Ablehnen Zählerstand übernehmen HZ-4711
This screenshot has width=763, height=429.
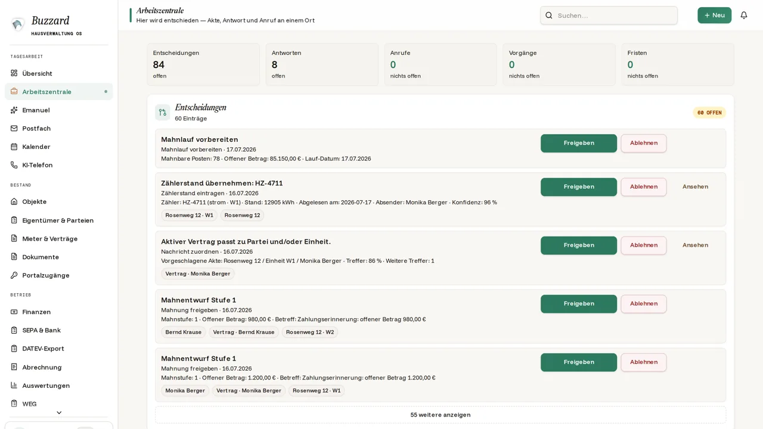644,187
